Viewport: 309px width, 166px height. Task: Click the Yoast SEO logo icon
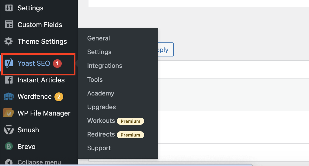coord(9,63)
